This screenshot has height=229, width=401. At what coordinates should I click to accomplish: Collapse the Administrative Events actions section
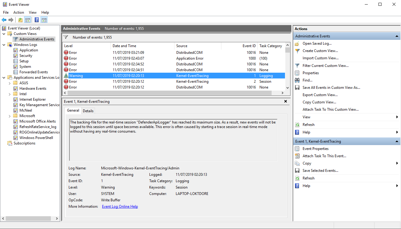(x=397, y=36)
